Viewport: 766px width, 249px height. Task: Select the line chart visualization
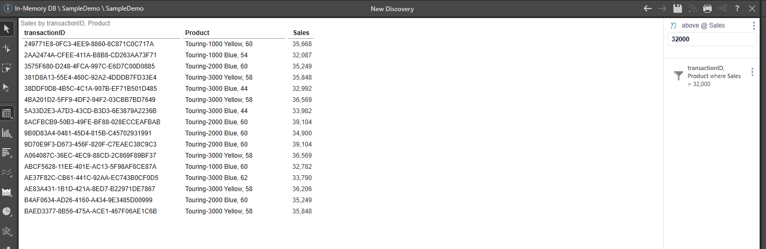pos(7,172)
